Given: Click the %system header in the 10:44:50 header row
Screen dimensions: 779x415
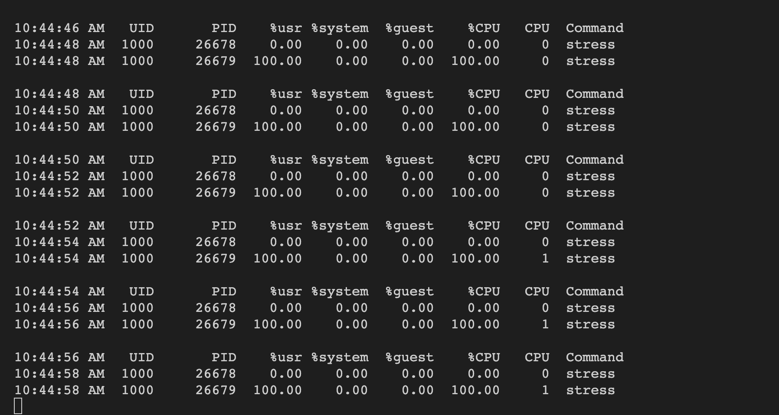Looking at the screenshot, I should coord(340,160).
